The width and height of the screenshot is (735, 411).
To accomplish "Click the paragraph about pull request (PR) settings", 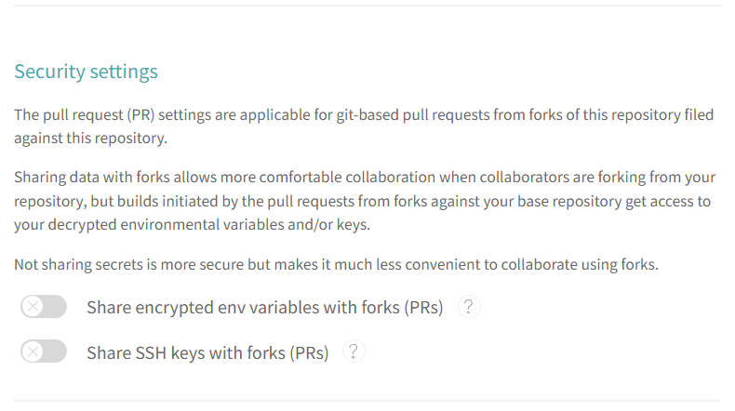I will [x=364, y=126].
